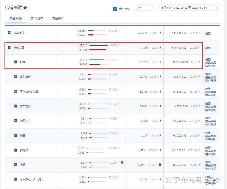227x189 pixels.
Task: Click the amount ¥407,679.00
Action: (x=179, y=47)
